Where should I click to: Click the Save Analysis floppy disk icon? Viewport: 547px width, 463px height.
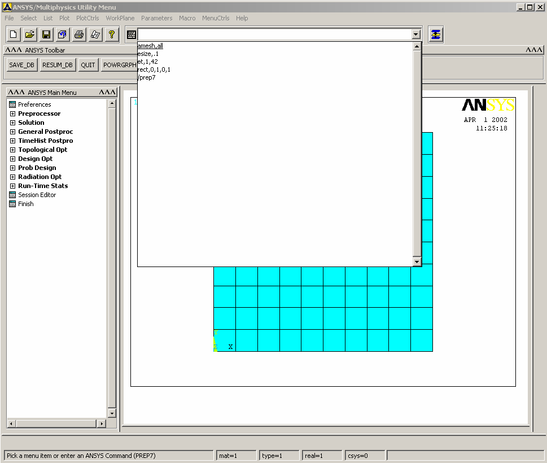46,34
